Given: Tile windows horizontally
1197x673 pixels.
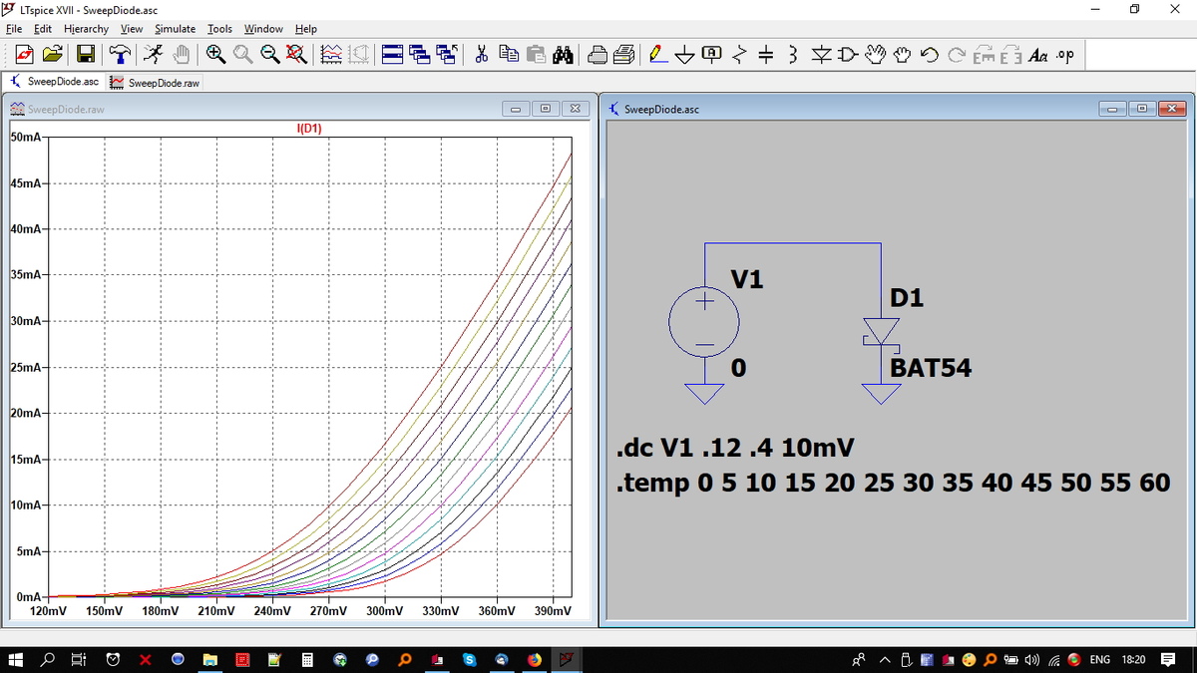Looking at the screenshot, I should 393,54.
